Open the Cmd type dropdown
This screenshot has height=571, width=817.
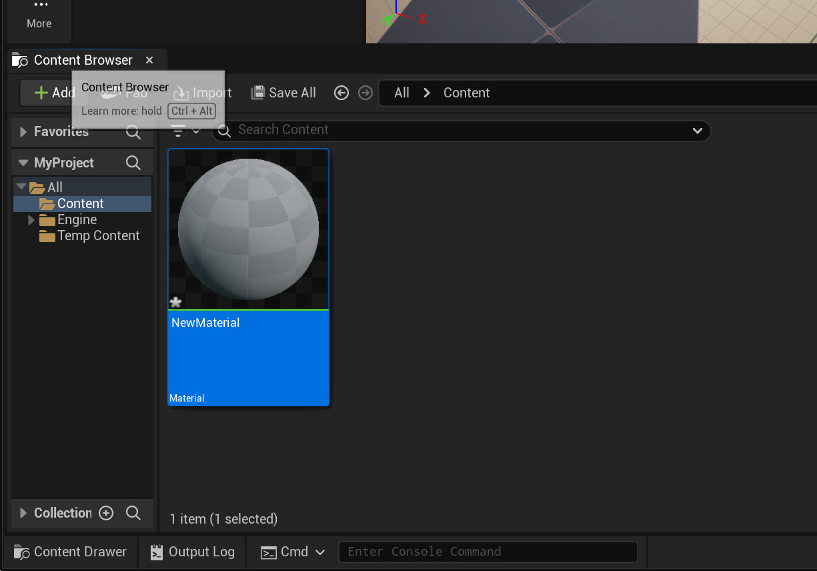(292, 552)
